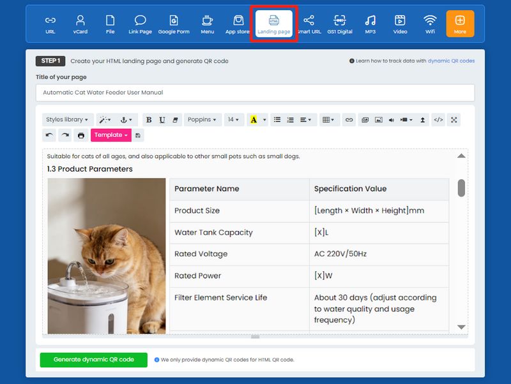
Task: Open the Styles library dropdown
Action: tap(68, 119)
